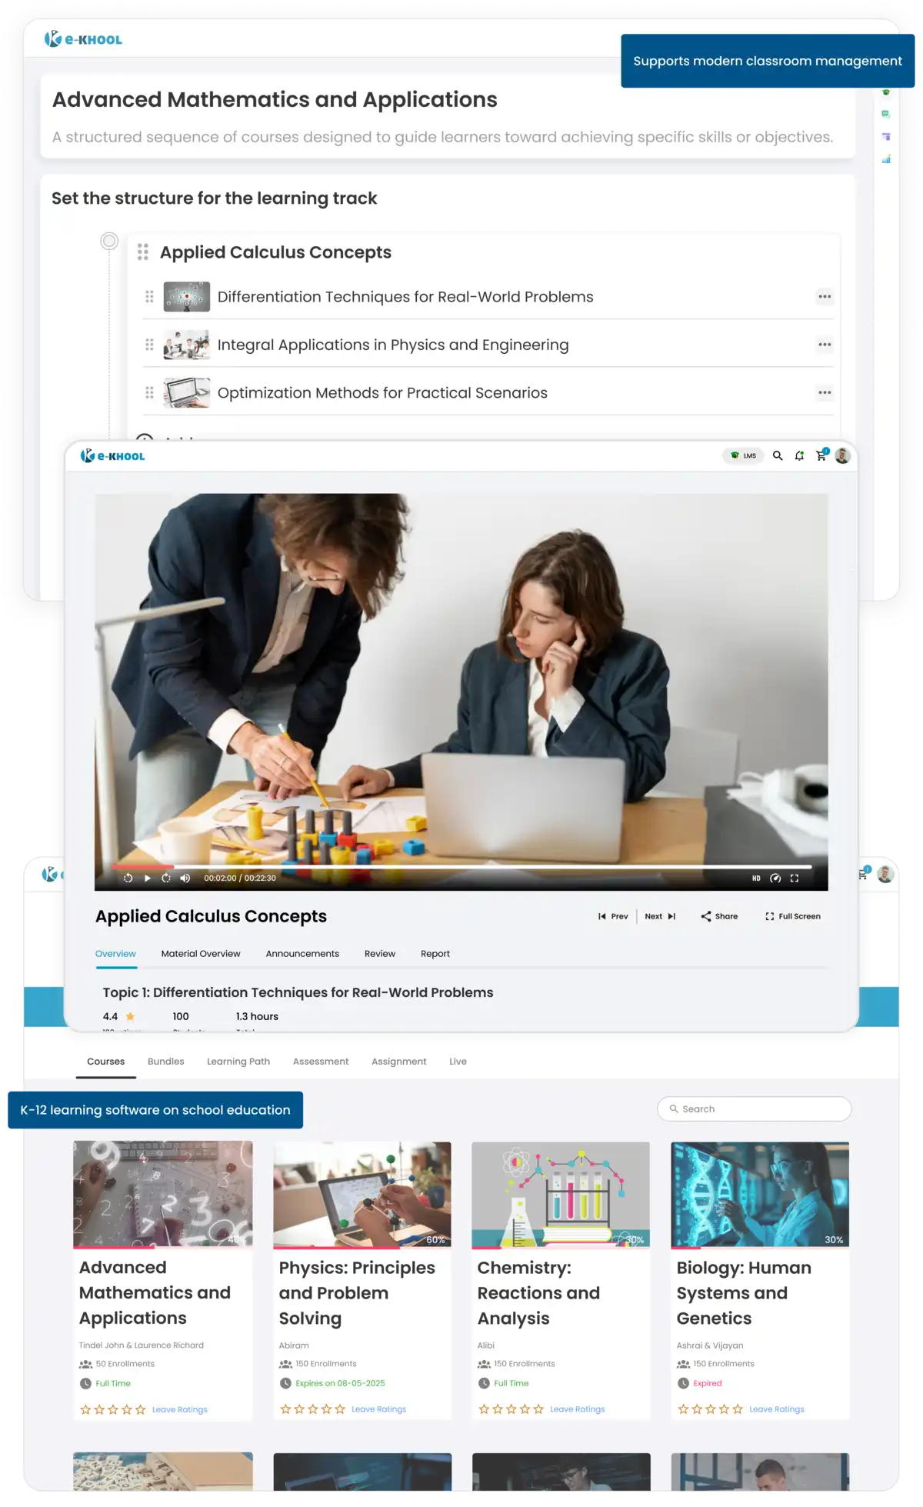
Task: Click the chart icon in right sidebar
Action: point(886,159)
